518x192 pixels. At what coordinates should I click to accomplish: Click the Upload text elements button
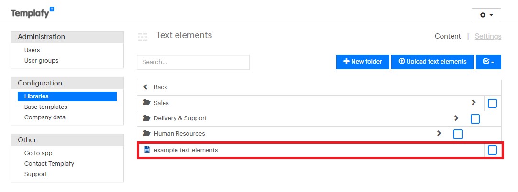(x=432, y=62)
